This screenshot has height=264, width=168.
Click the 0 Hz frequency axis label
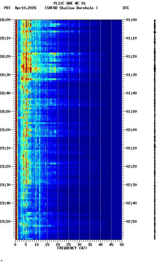[x=15, y=245]
